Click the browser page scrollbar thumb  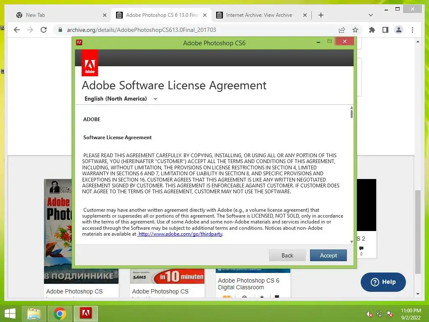[x=418, y=231]
